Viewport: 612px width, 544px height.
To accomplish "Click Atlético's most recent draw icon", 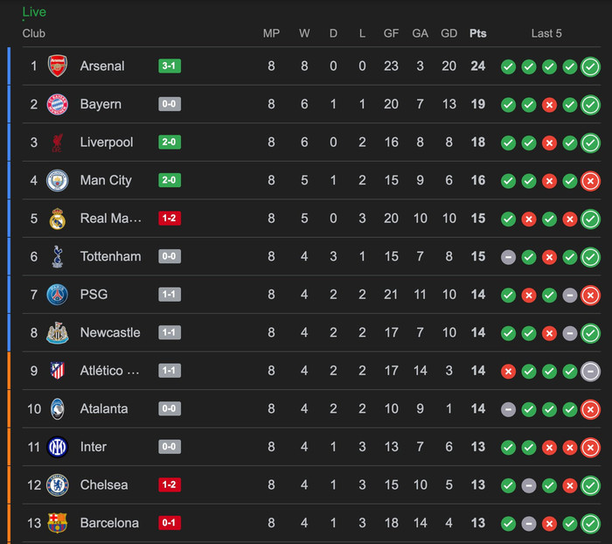I will [590, 371].
